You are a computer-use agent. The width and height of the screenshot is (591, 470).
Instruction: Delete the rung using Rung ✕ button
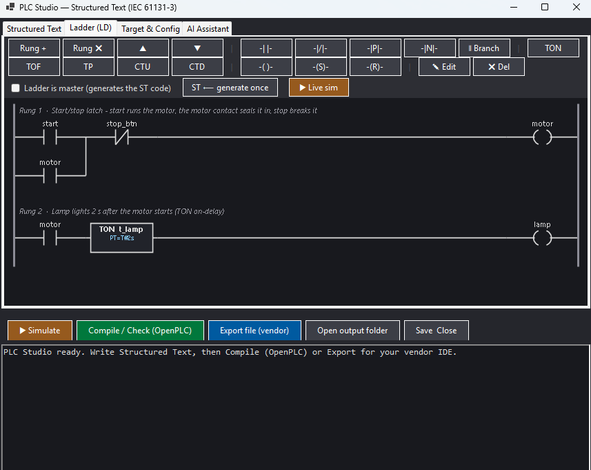click(88, 48)
